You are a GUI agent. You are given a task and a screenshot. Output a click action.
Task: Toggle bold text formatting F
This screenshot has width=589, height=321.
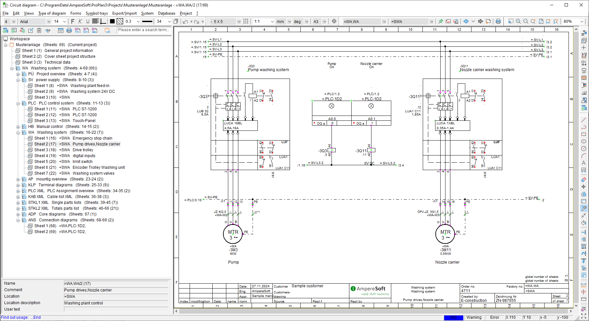pyautogui.click(x=73, y=21)
